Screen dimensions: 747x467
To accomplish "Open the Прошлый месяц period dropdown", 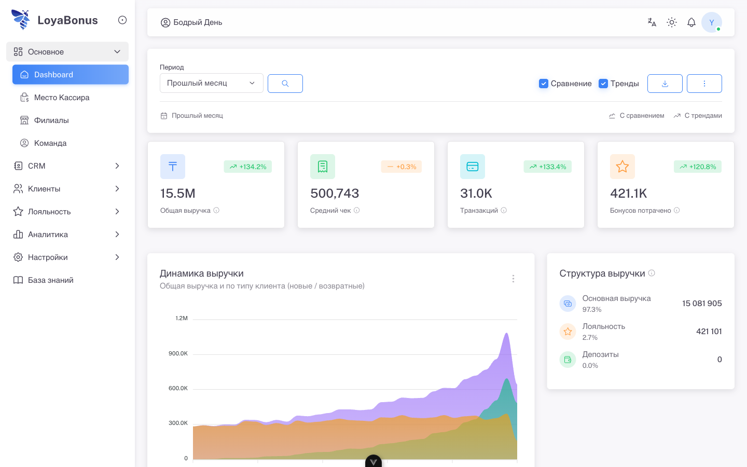I will [x=211, y=83].
